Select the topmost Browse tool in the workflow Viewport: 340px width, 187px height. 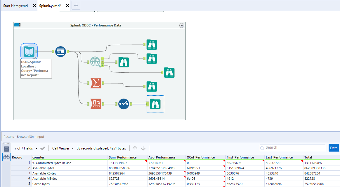click(152, 45)
